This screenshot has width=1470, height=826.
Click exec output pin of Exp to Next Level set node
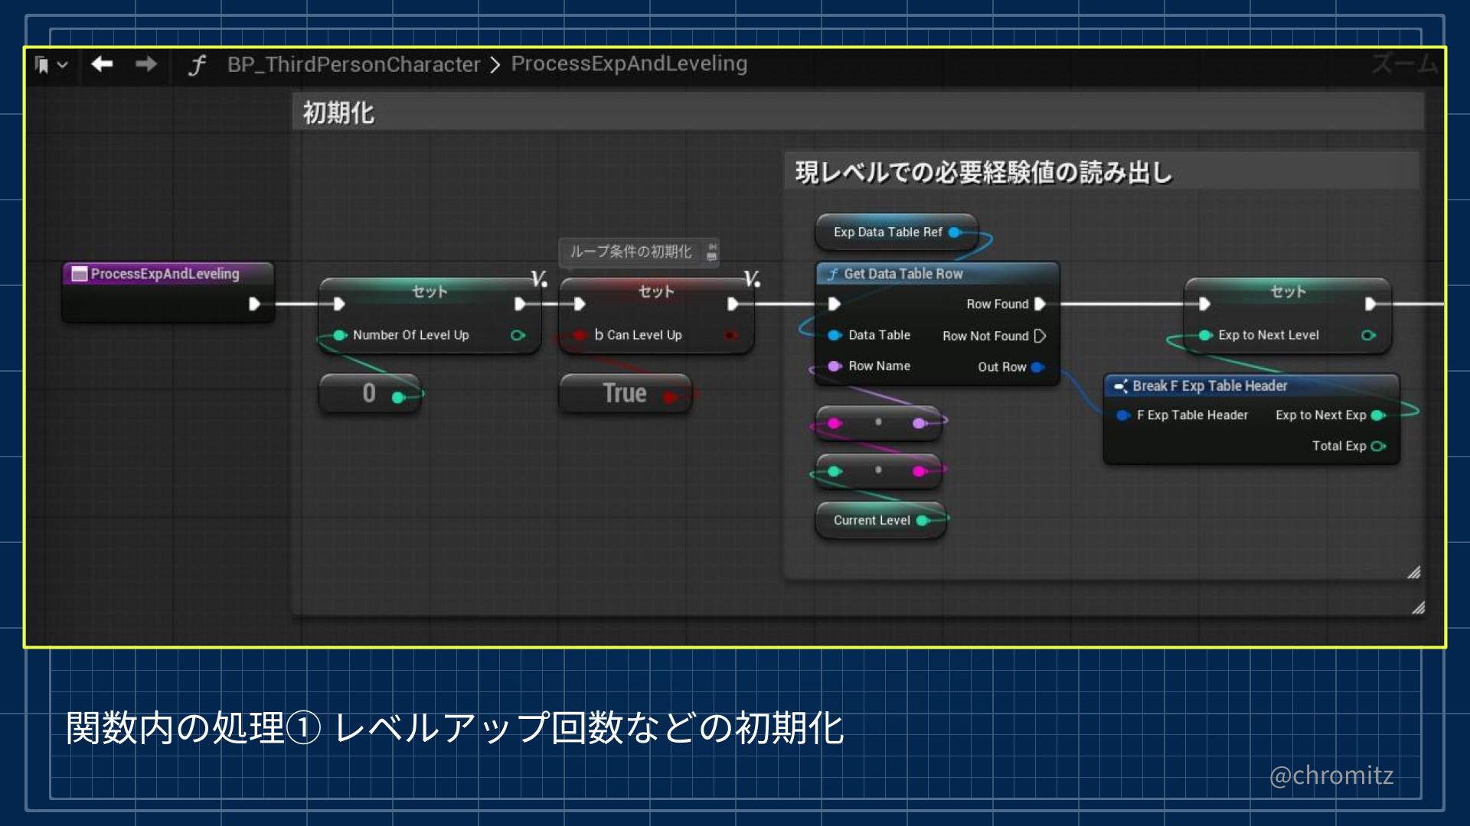(x=1370, y=304)
